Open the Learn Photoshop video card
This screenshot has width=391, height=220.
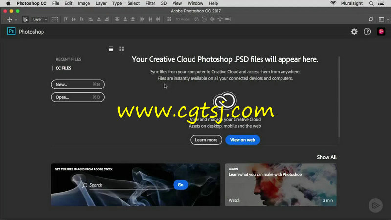[x=281, y=185]
